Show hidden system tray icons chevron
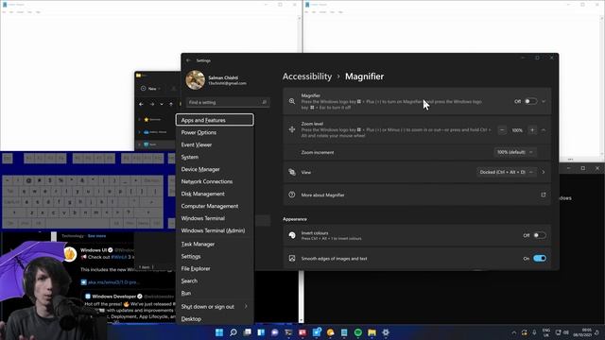605x340 pixels. pos(514,332)
